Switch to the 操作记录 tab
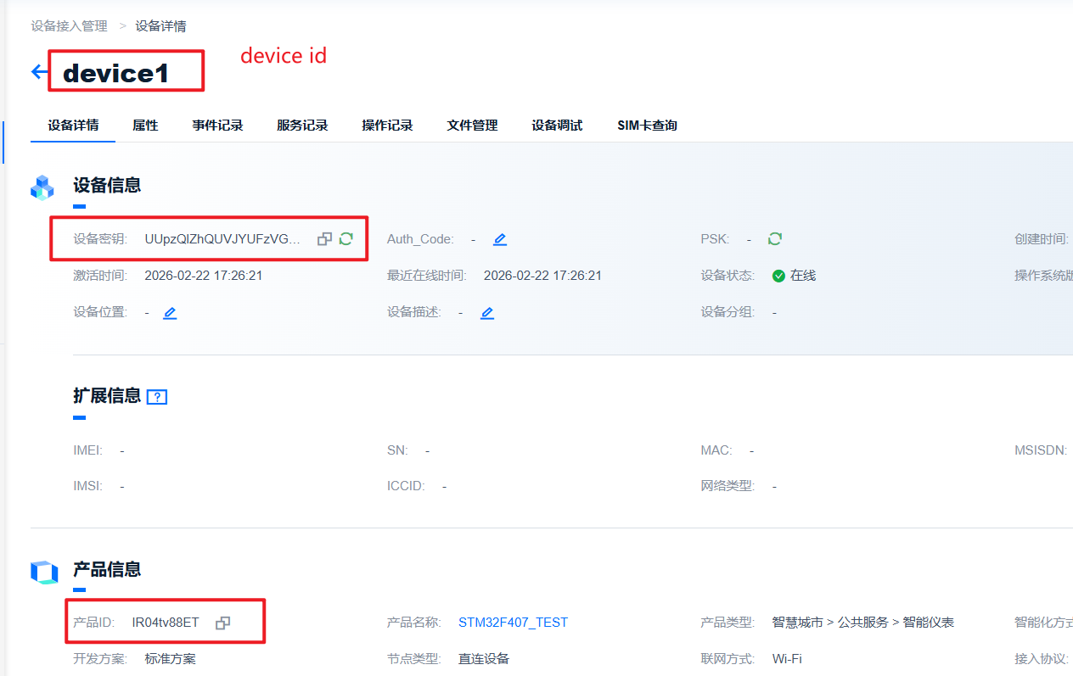Viewport: 1073px width, 676px height. [x=387, y=126]
